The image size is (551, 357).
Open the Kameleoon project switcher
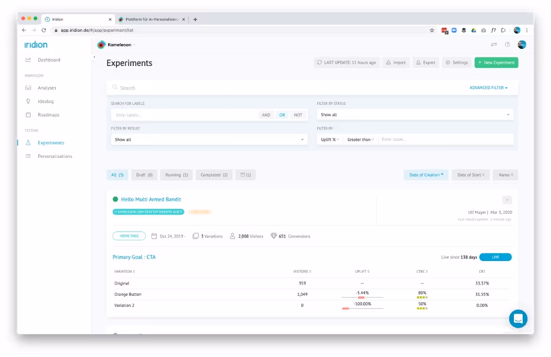point(117,45)
